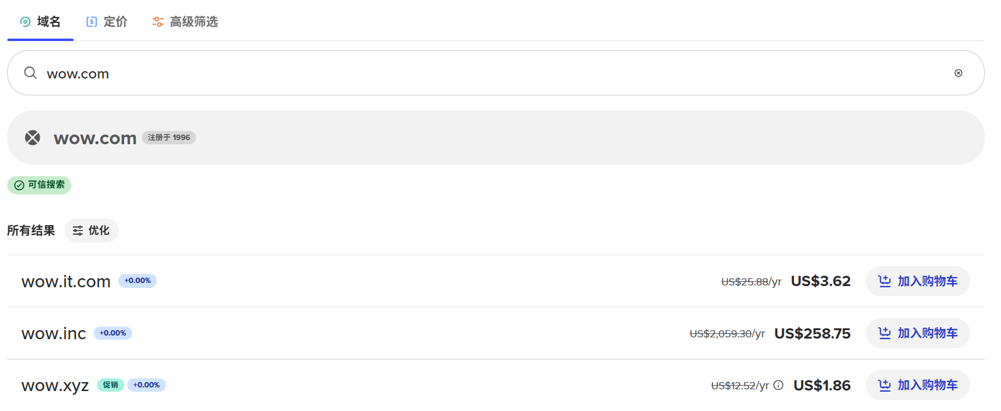Add wow.it.com to the cart
1001x411 pixels.
pos(917,281)
